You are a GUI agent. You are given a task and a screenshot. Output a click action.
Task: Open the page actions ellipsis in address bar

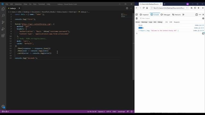tap(187, 8)
